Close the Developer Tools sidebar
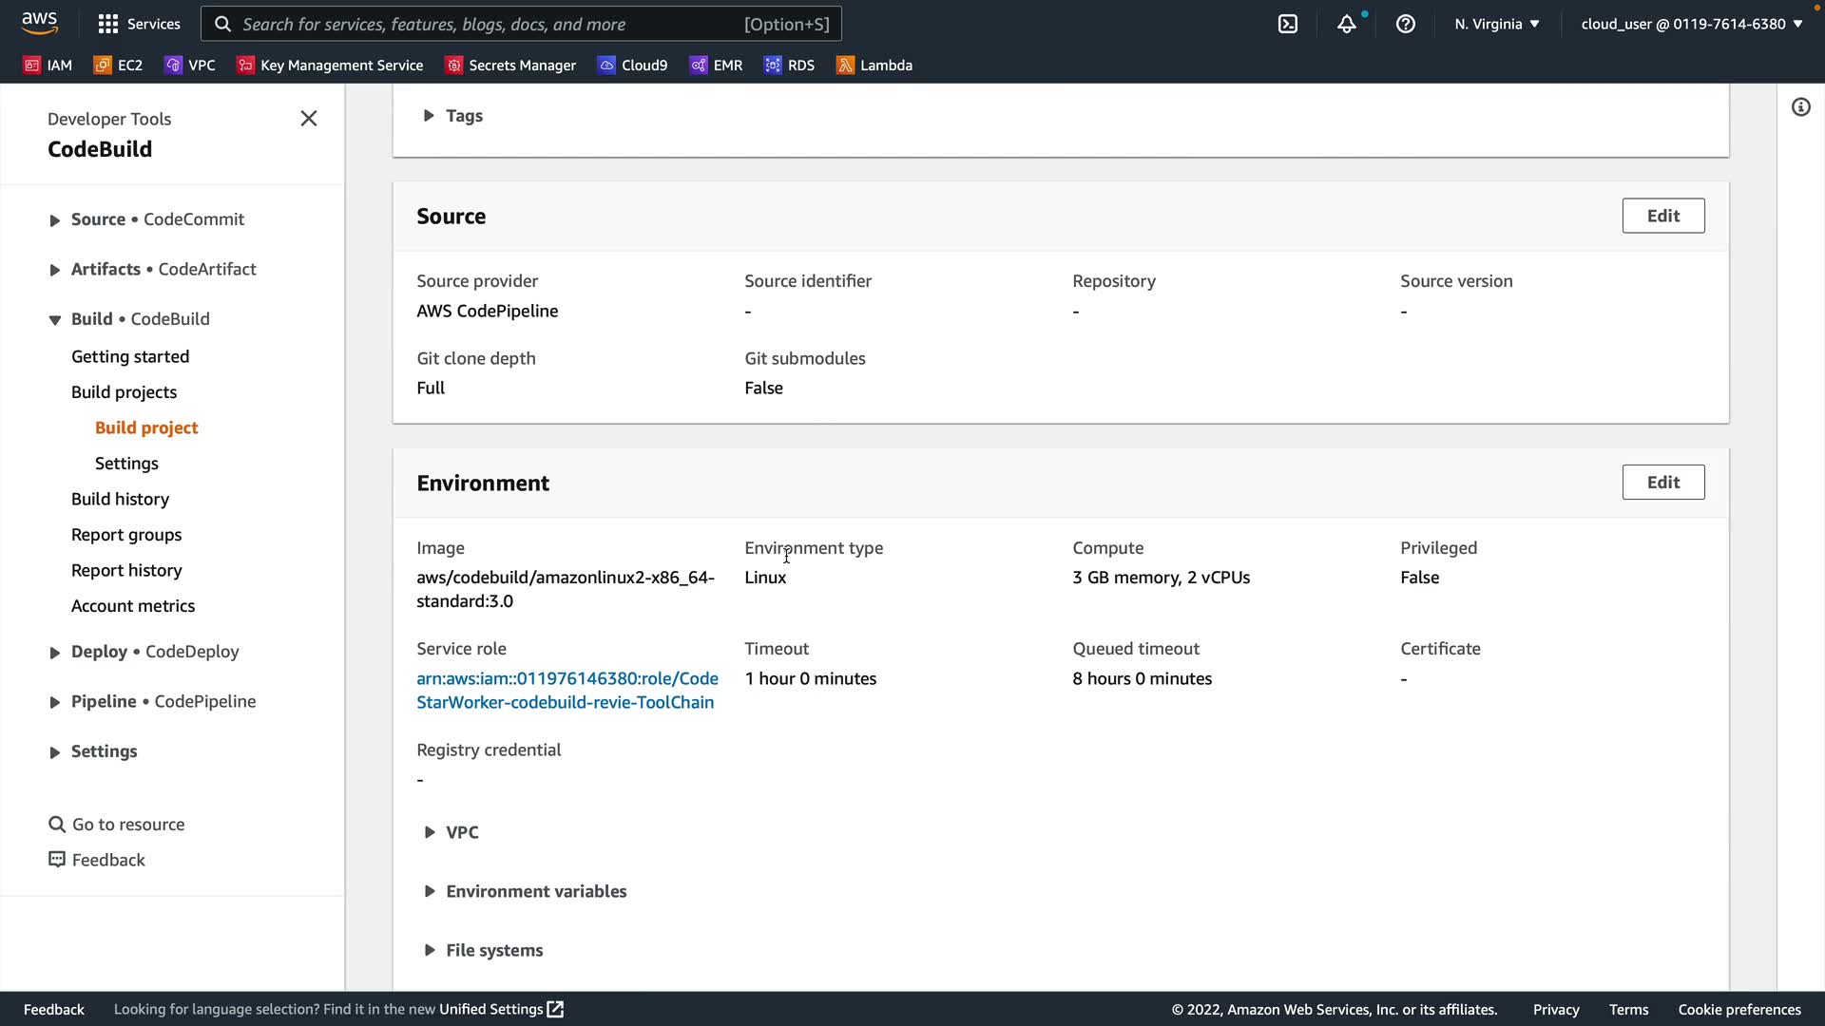 tap(308, 119)
